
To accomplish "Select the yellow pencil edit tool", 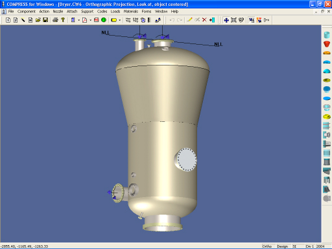I will coord(189,20).
